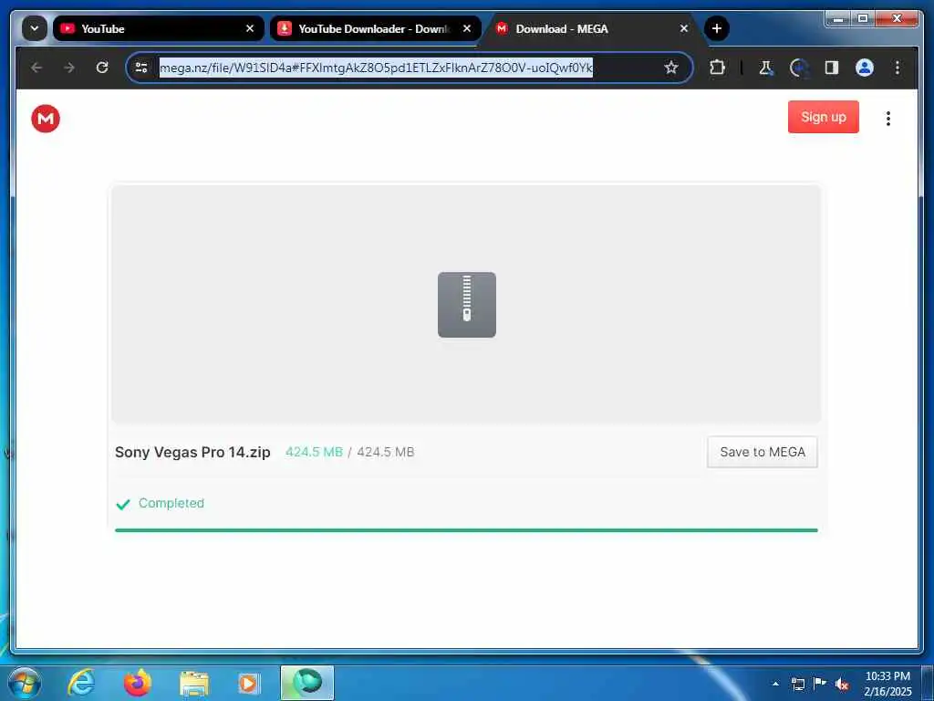The height and width of the screenshot is (701, 934).
Task: Close the Download - MEGA tab
Action: click(684, 28)
